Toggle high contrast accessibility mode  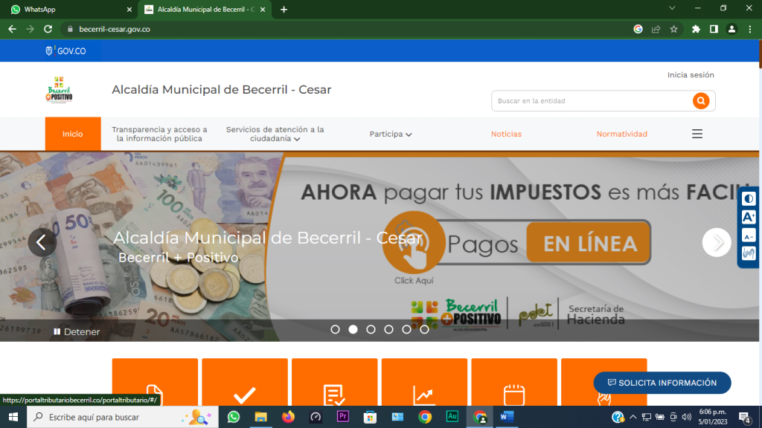(x=749, y=198)
